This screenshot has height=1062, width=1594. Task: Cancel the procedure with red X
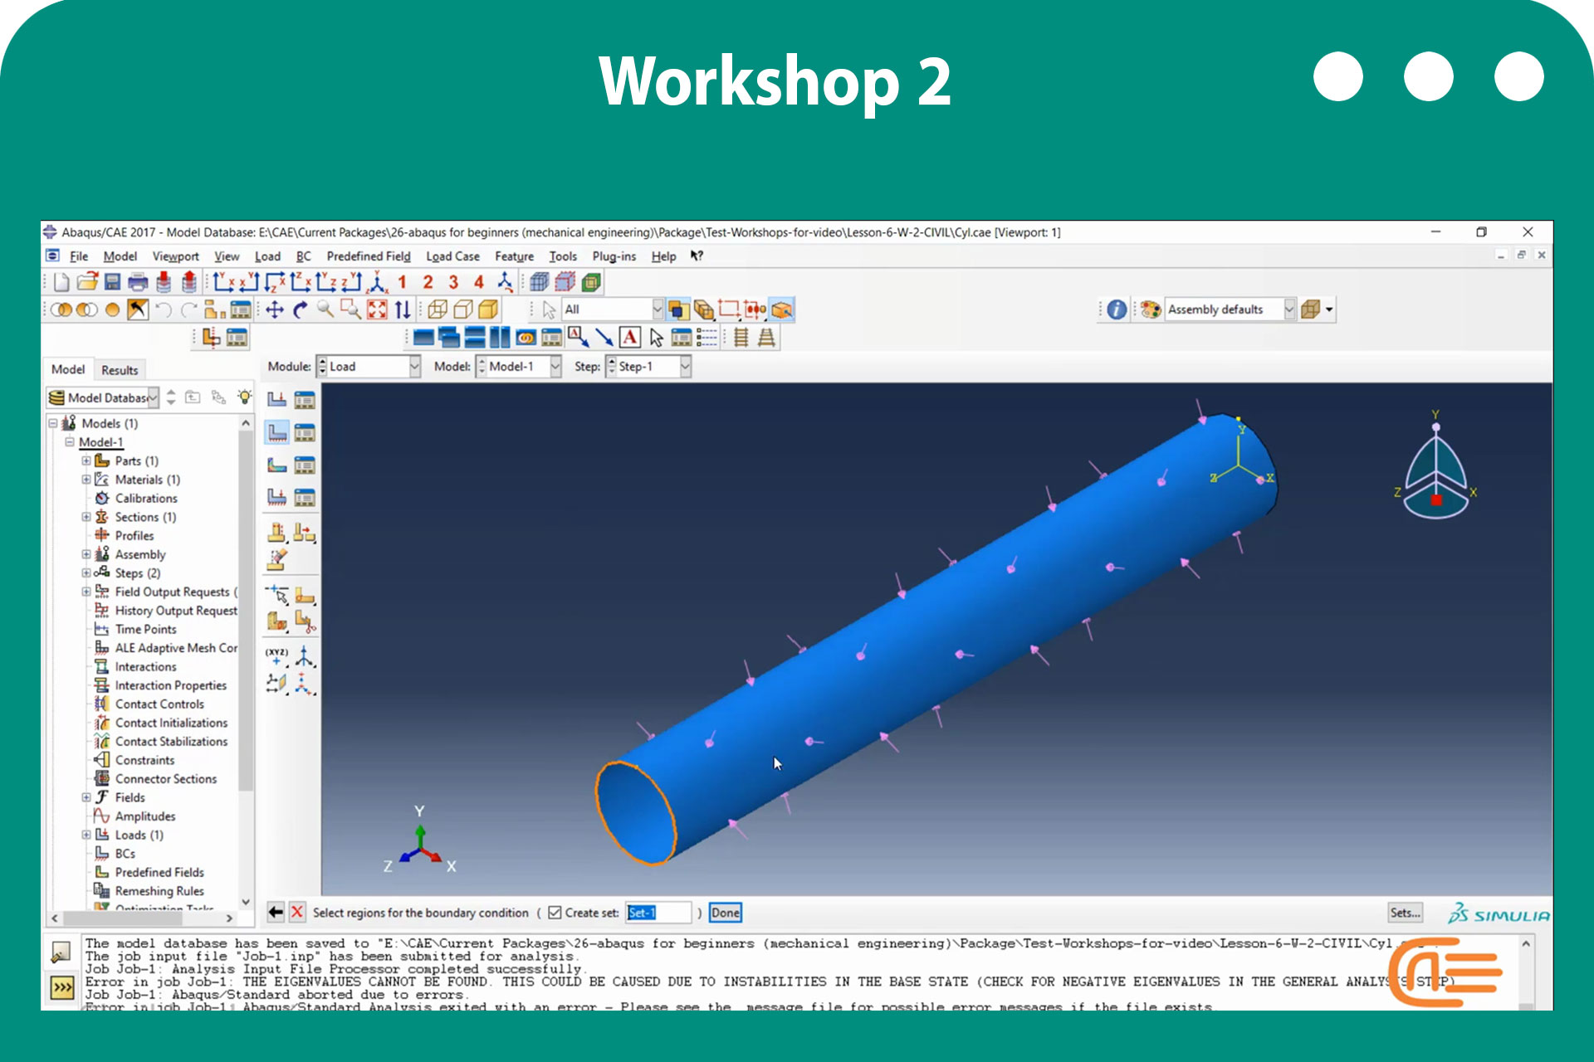pos(296,912)
